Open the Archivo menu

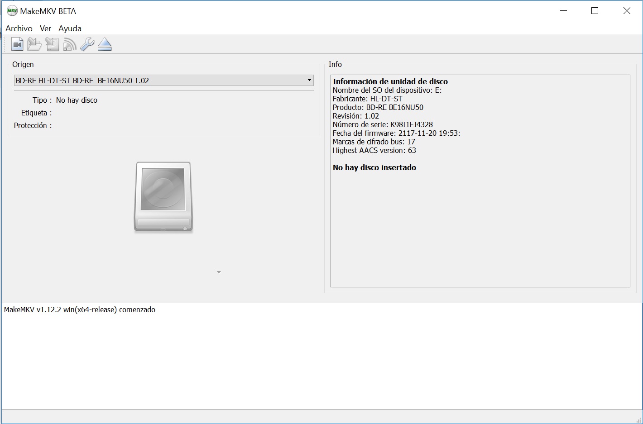point(19,28)
